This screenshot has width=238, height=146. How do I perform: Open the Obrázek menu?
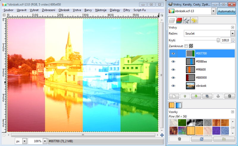64,10
